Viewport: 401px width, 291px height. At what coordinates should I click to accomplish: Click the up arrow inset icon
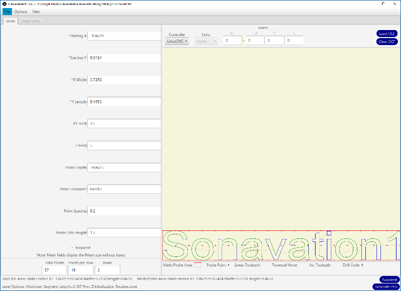(x=274, y=33)
